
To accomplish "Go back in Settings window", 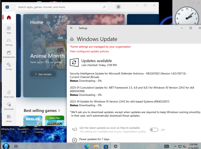I will coord(71,28).
